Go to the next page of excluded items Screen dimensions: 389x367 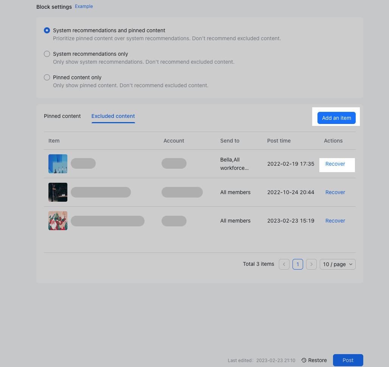point(311,264)
